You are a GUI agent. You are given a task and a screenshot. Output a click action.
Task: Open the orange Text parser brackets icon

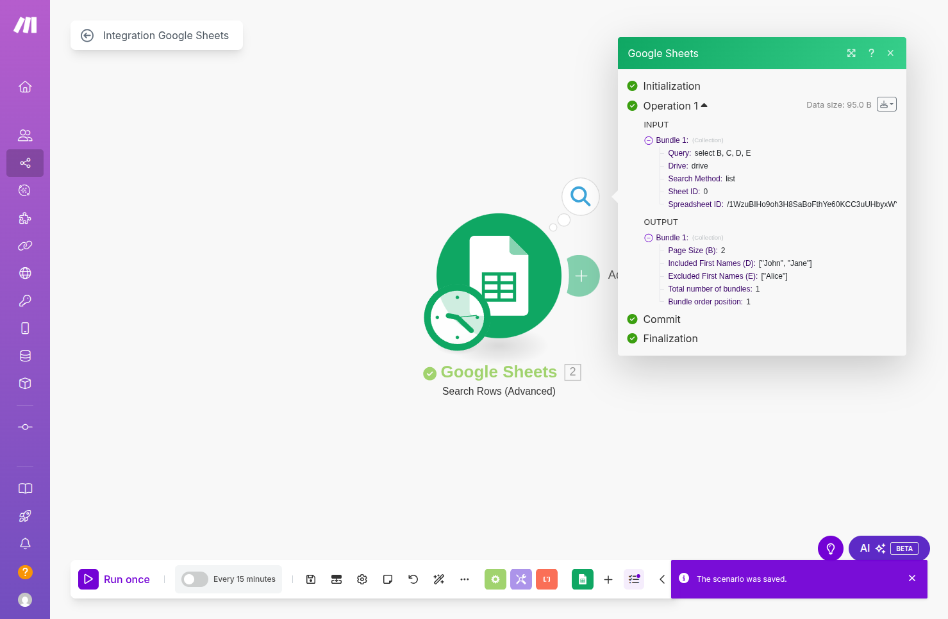click(x=547, y=579)
